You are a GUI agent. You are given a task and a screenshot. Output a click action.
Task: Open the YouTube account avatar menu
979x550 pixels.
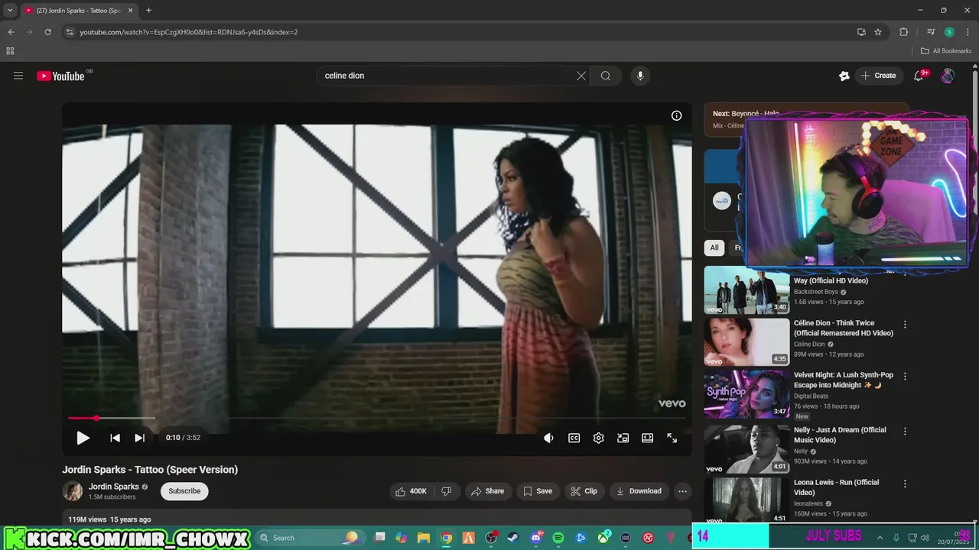(948, 76)
